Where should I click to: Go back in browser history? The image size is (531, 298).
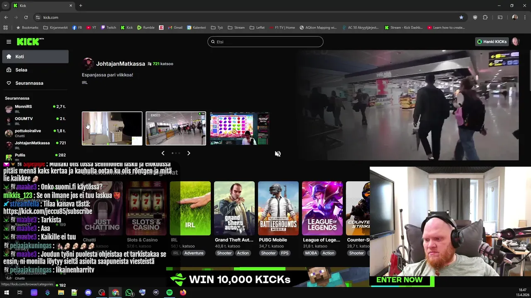coord(6,17)
